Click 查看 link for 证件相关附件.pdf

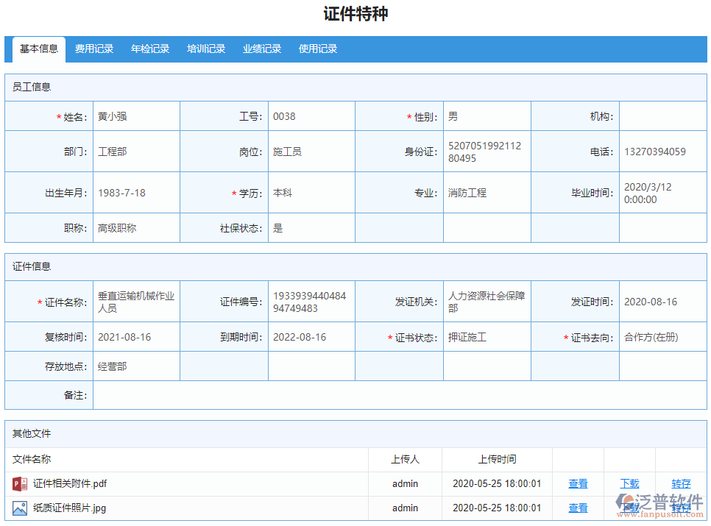tap(578, 483)
